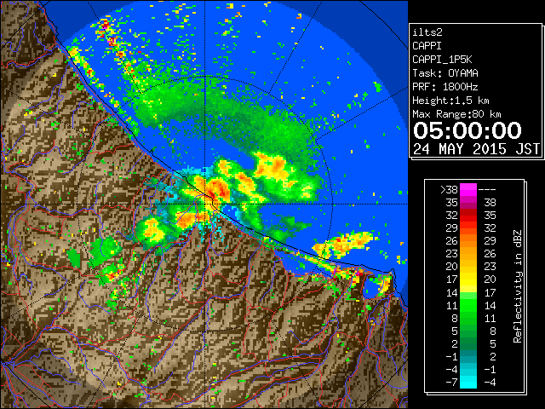The image size is (545, 409).
Task: Click the 'Height:1.5 km' line
Action: 450,101
